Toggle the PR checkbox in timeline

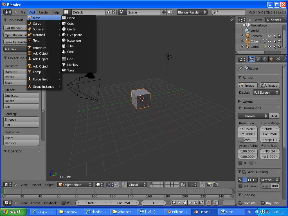[x=64, y=203]
